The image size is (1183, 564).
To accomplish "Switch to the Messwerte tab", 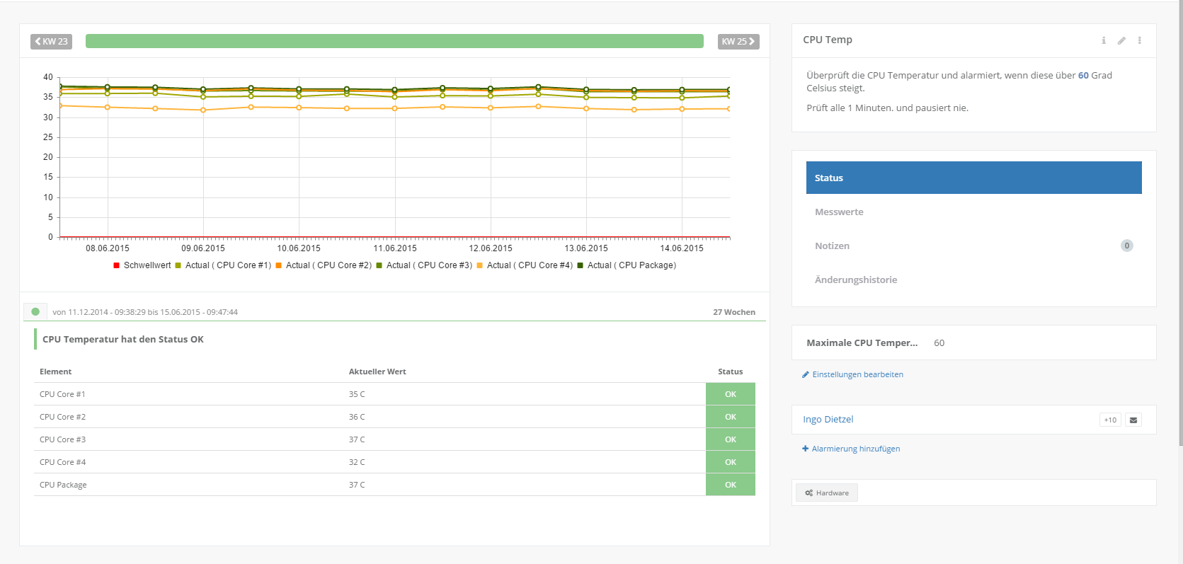I will [x=839, y=212].
